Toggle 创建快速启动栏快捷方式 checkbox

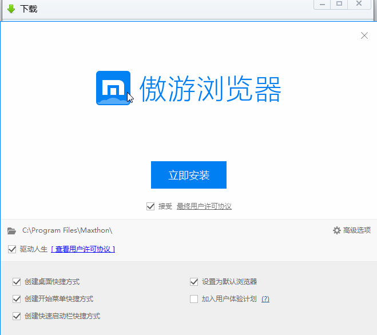(x=17, y=316)
